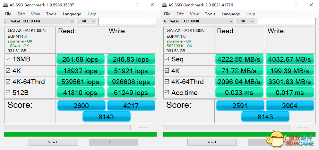Open View menu in right window
This screenshot has width=319, height=150.
point(194,14)
